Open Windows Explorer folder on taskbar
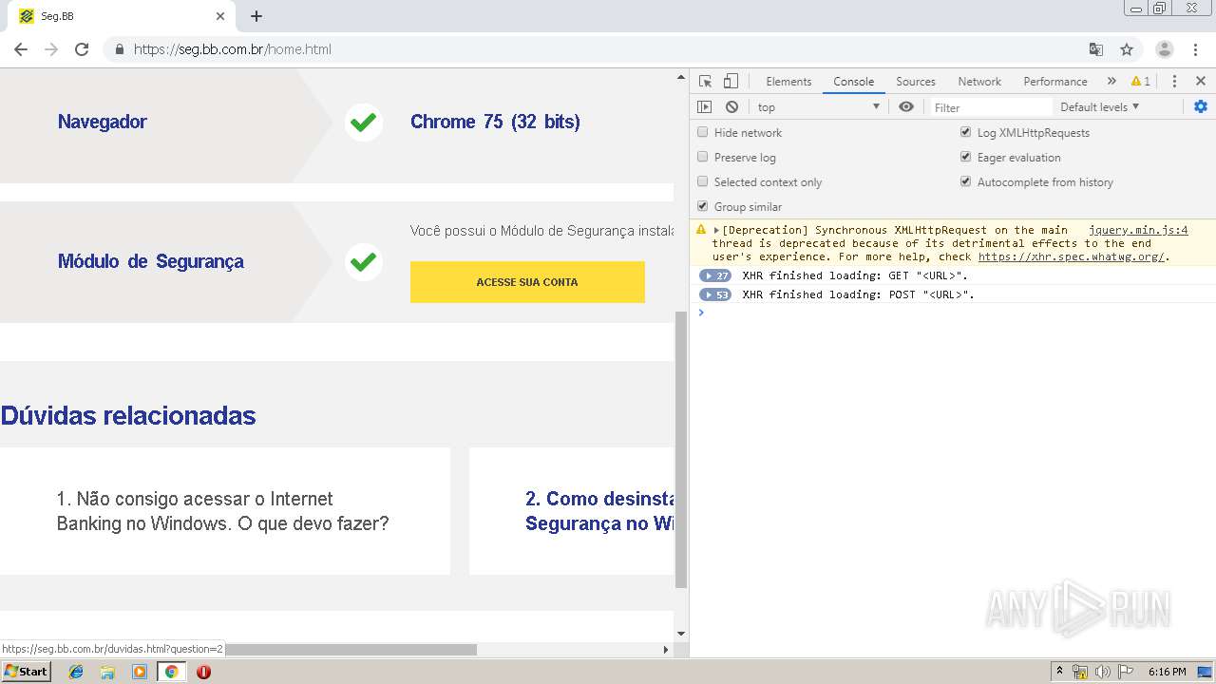 coord(107,672)
